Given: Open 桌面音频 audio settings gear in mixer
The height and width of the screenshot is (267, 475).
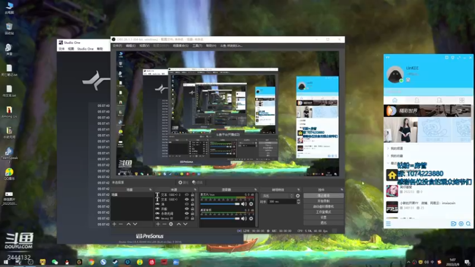Looking at the screenshot, I should click(251, 218).
